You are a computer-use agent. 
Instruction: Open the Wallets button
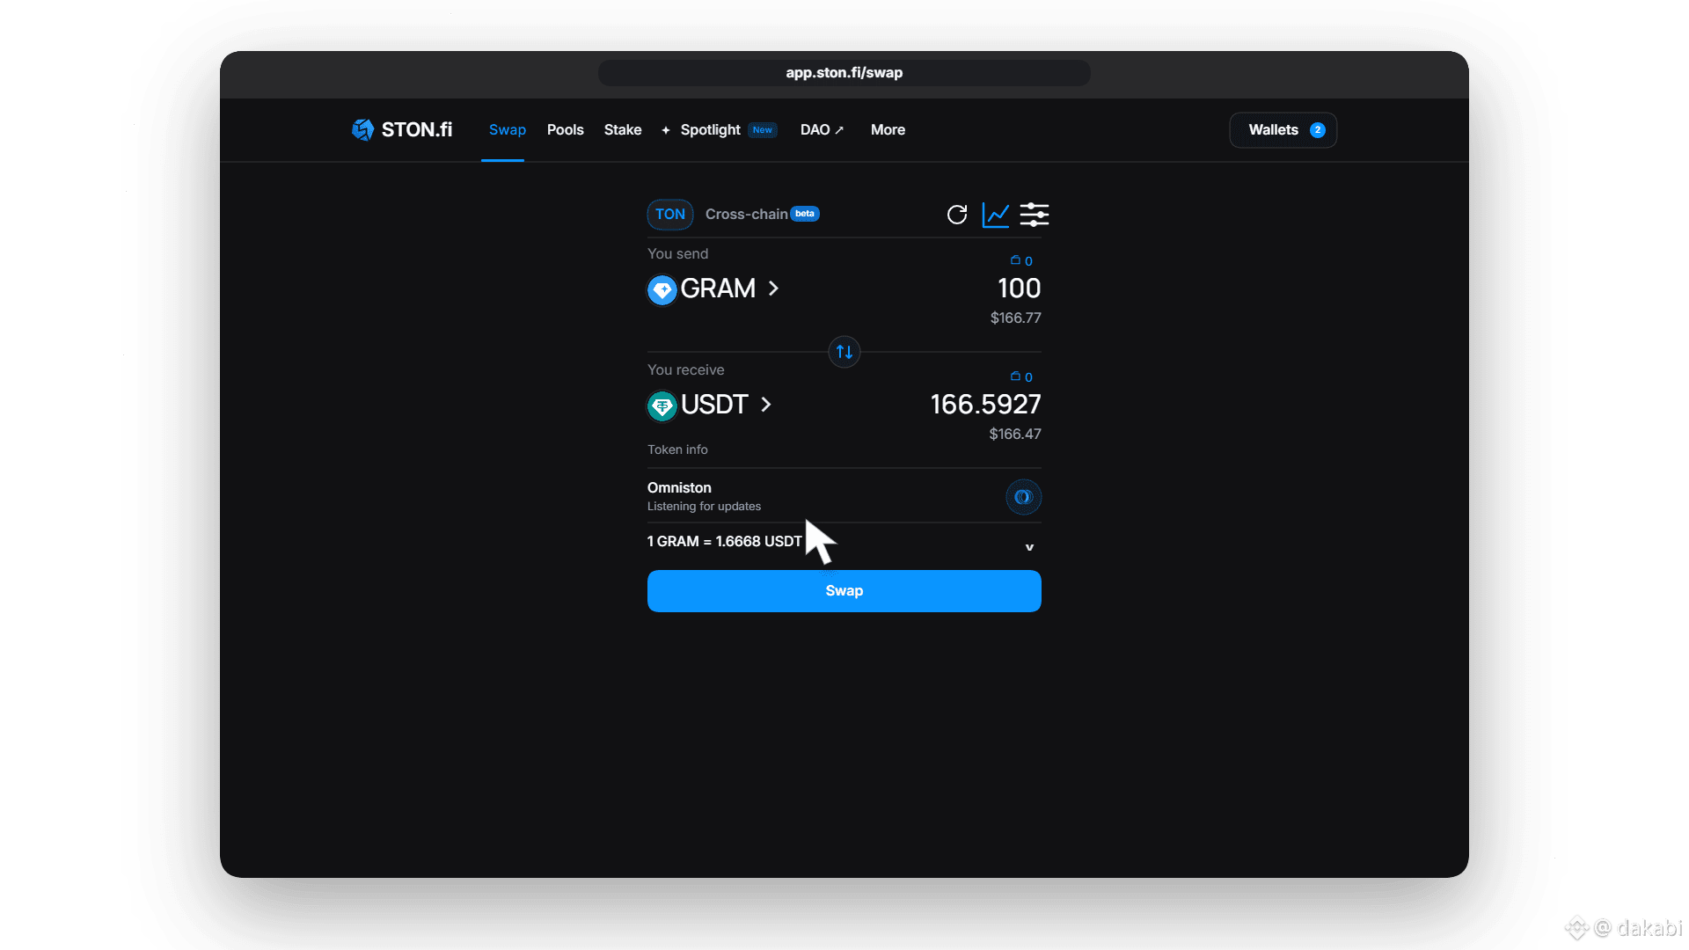coord(1283,130)
